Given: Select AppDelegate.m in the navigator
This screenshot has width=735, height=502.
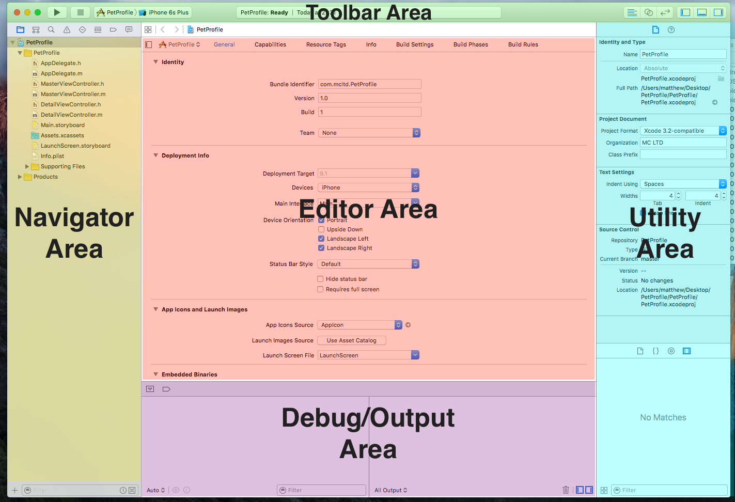Looking at the screenshot, I should pos(61,73).
